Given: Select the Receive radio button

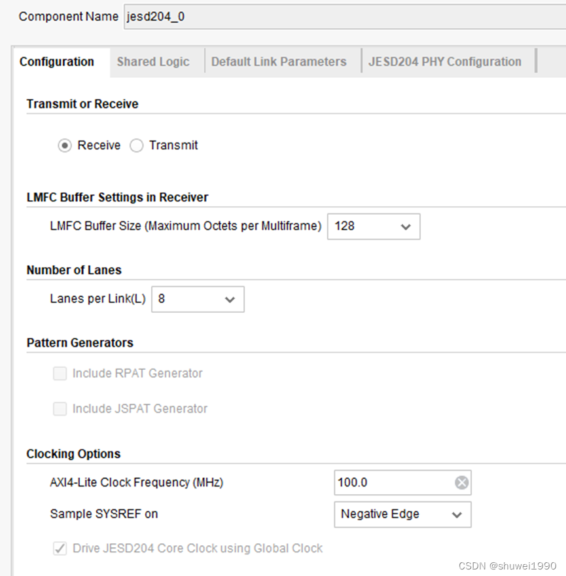Looking at the screenshot, I should (64, 145).
